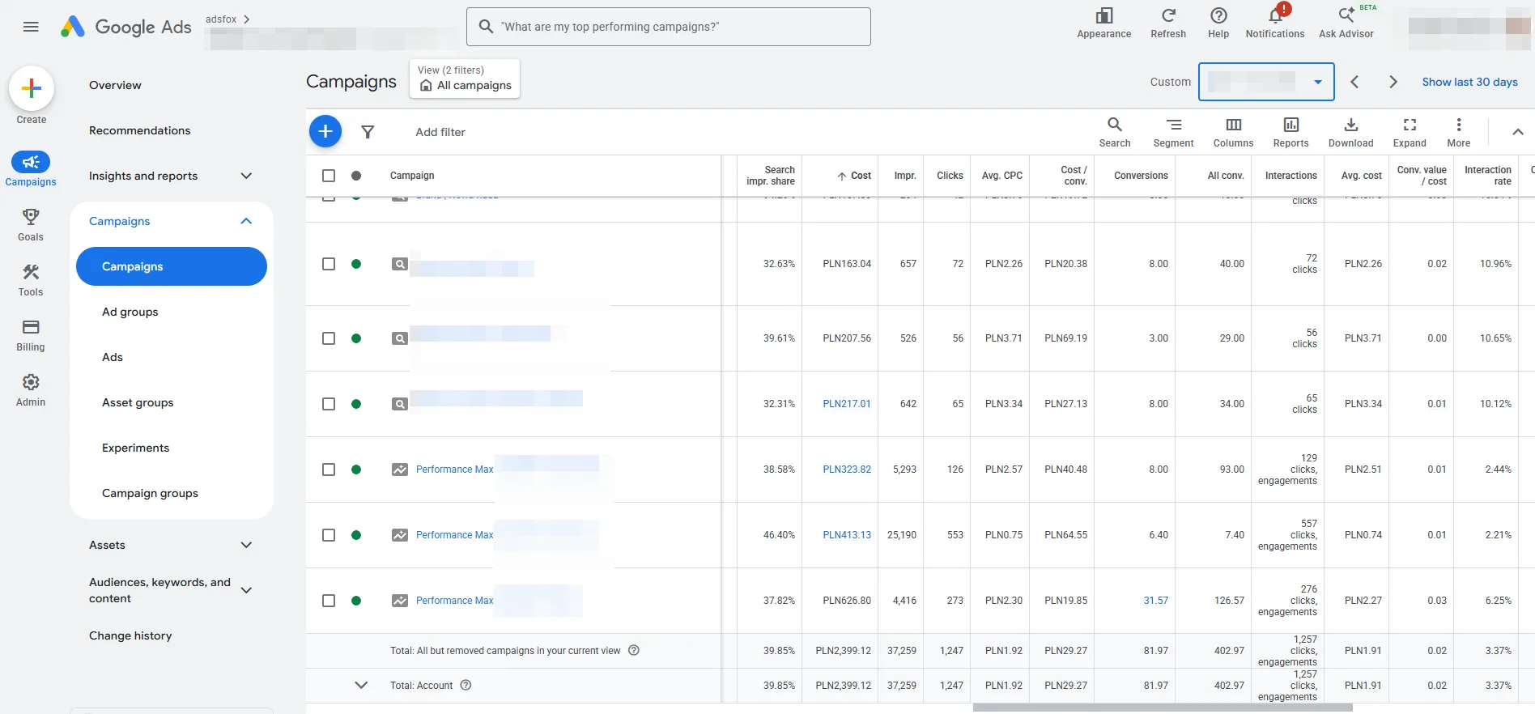Open the custom date range dropdown
The width and height of the screenshot is (1535, 714).
[1266, 82]
